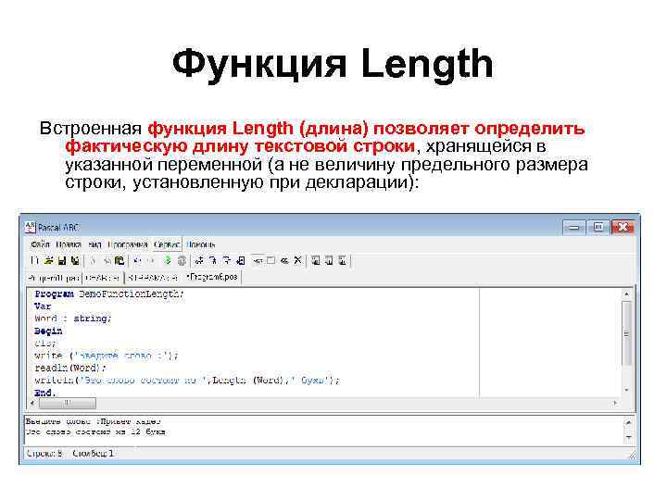Open the Помощь menu

[x=201, y=244]
